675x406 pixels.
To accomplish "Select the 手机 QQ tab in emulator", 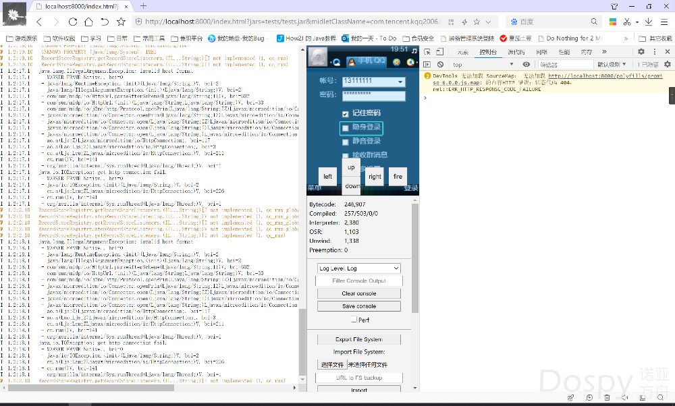I will [367, 61].
